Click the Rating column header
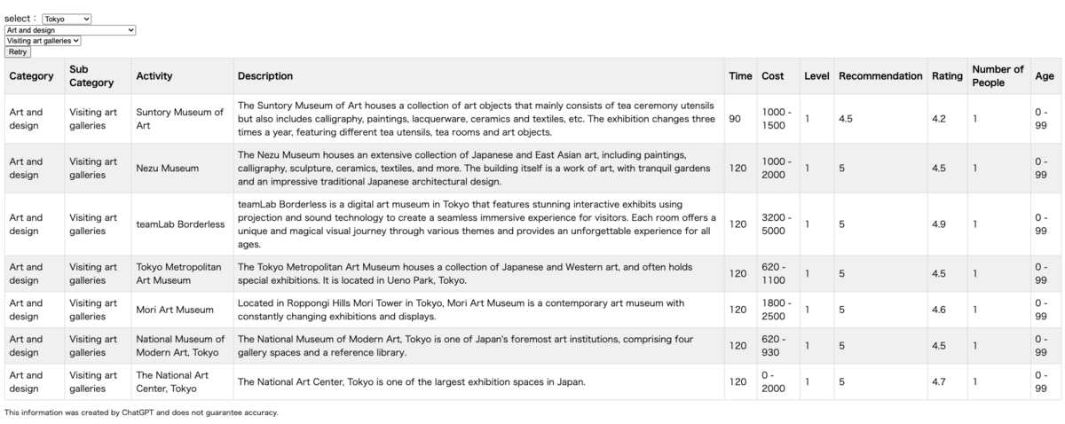 coord(947,76)
